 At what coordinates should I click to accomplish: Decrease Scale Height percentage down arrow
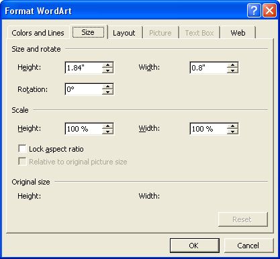click(x=107, y=132)
